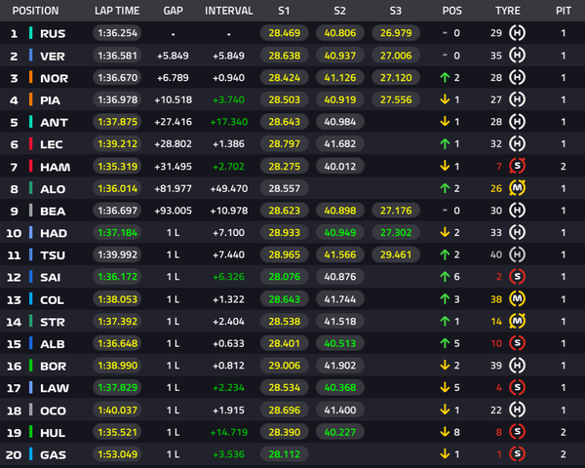Click the red team color bar beside HAM
This screenshot has width=585, height=468.
(31, 166)
